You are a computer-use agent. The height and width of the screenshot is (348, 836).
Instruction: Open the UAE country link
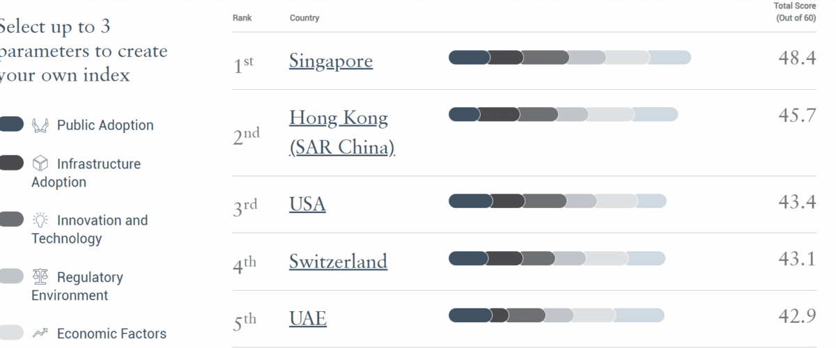[308, 319]
